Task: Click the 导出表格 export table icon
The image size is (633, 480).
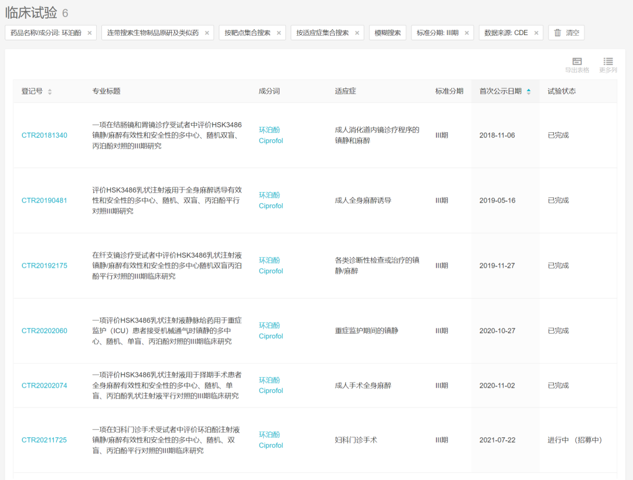Action: [x=577, y=62]
